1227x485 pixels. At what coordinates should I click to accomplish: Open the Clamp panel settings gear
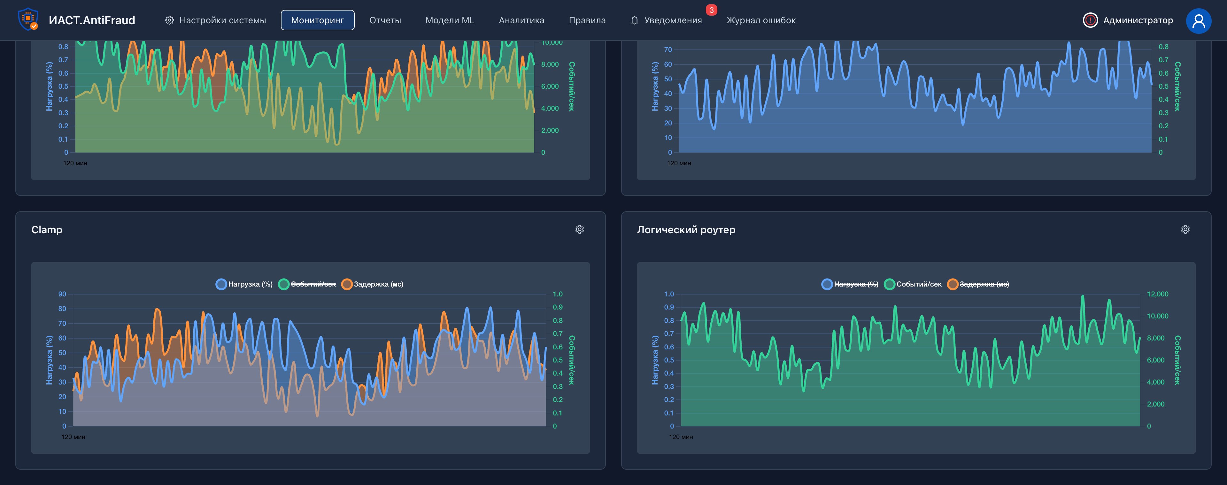coord(579,230)
